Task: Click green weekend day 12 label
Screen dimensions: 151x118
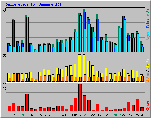Action: [58, 115]
